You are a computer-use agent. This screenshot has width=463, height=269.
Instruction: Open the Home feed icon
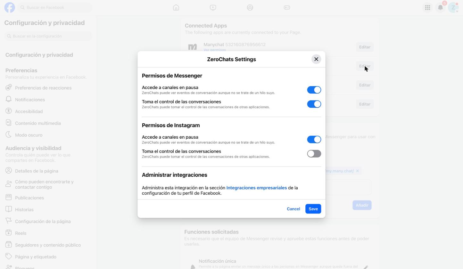pyautogui.click(x=176, y=7)
